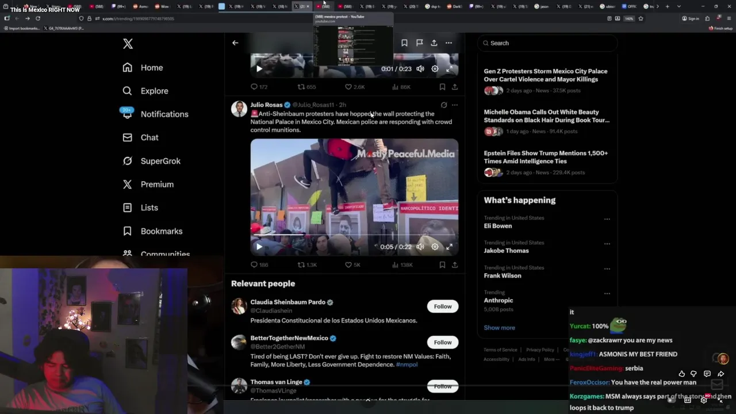Repost Julio Rosas post with 1.3K reposts
Image resolution: width=736 pixels, height=414 pixels.
coord(307,265)
